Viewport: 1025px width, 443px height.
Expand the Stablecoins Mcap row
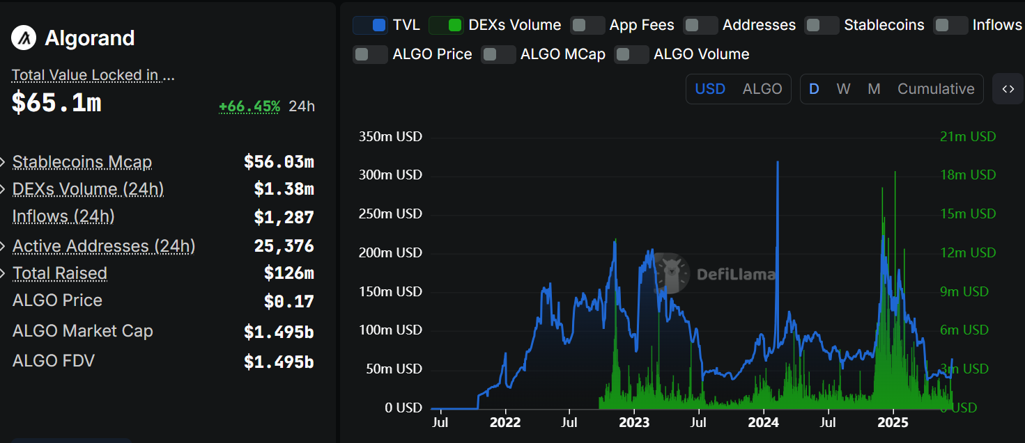[4, 163]
